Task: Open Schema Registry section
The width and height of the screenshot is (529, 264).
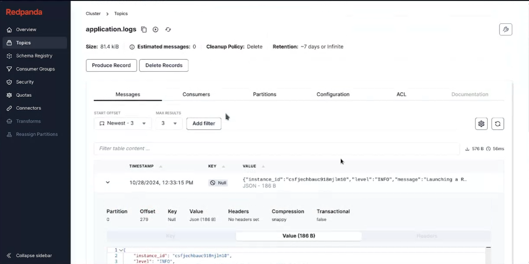Action: click(34, 56)
